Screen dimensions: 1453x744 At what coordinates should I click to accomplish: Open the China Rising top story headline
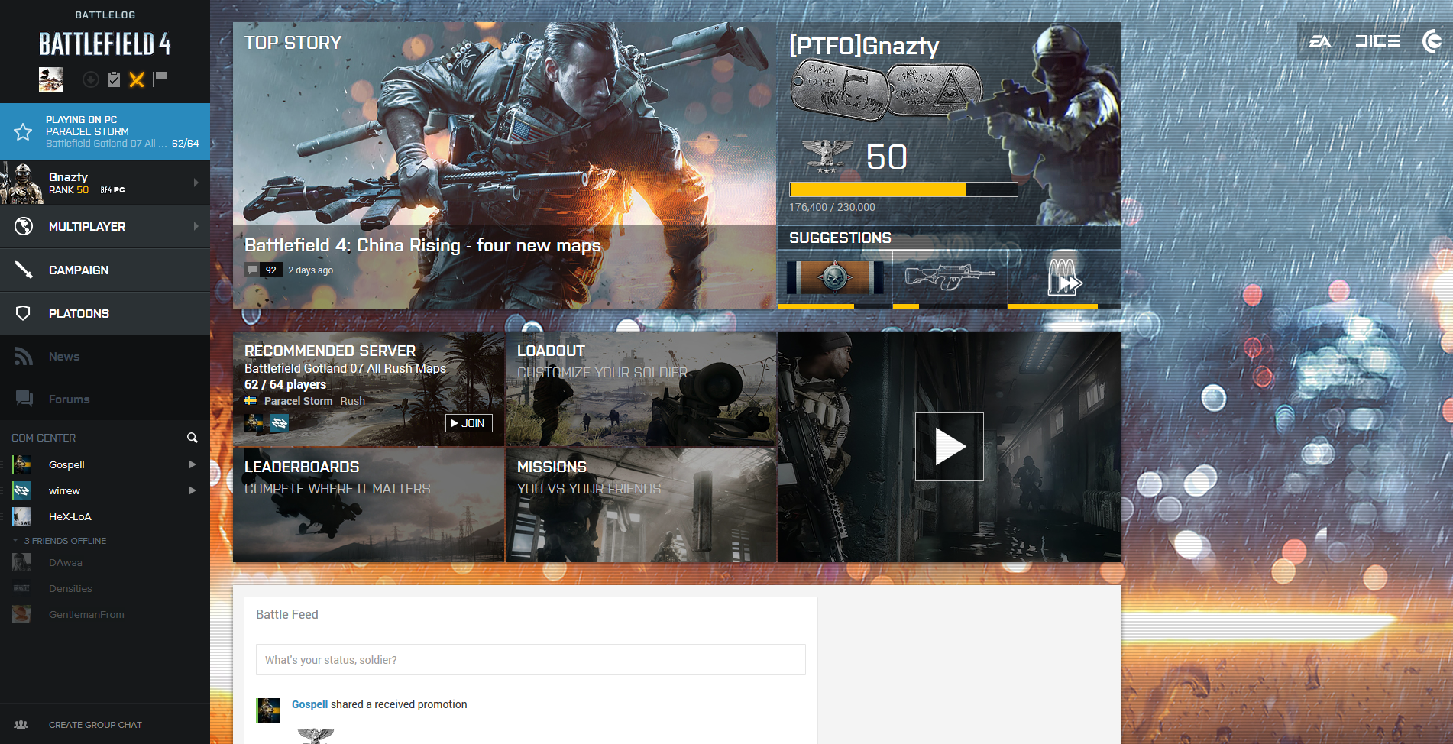point(422,245)
